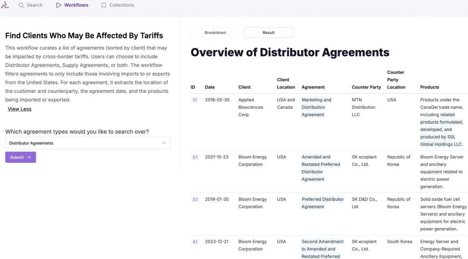Image resolution: width=468 pixels, height=259 pixels.
Task: Click Bloom Energy Corporation in 2023-12-21 row
Action: click(x=252, y=245)
